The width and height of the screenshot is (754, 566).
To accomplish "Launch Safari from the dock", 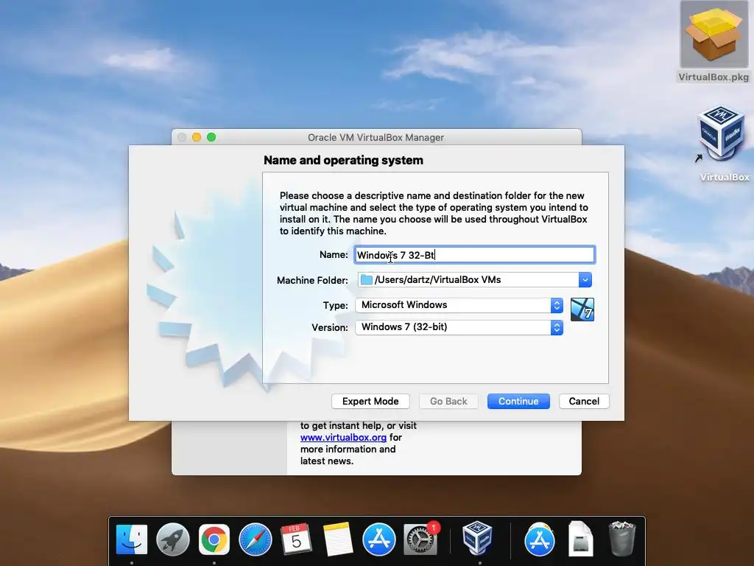I will click(256, 539).
